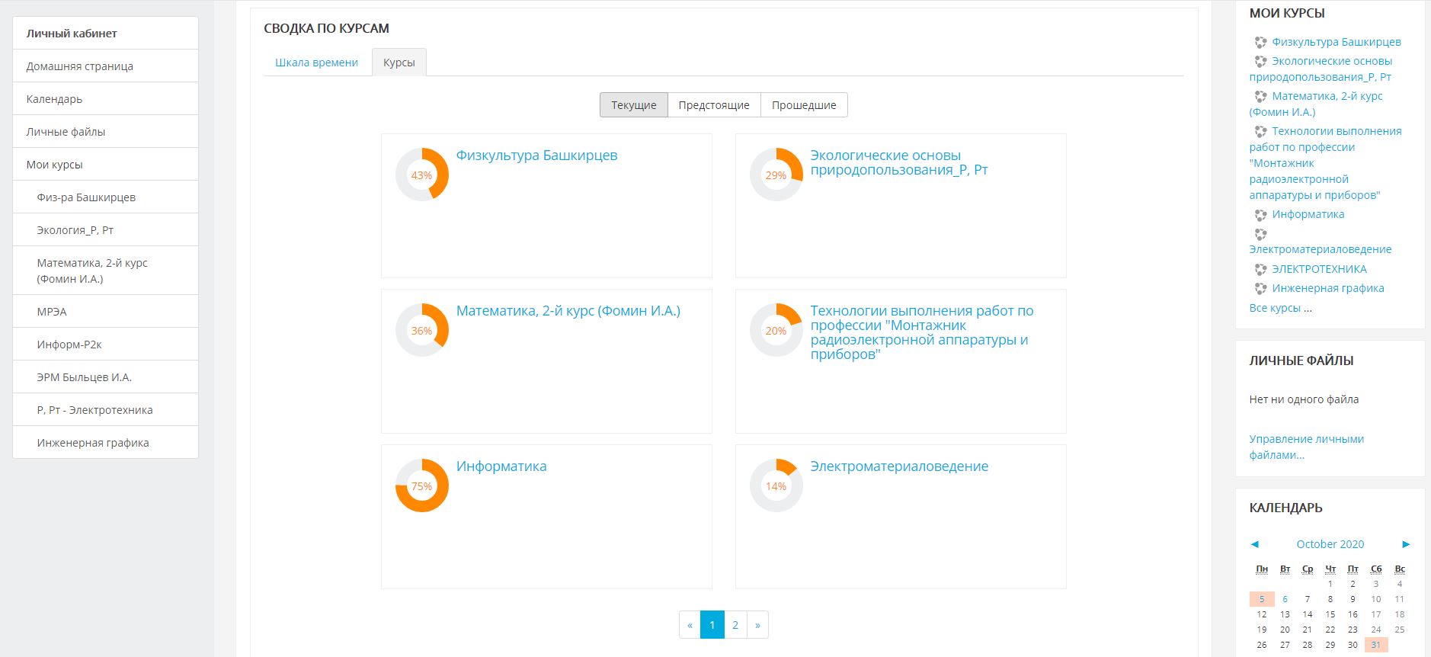Click 20% progress ring for Технологии выполнения работ
This screenshot has width=1431, height=657.
click(776, 330)
